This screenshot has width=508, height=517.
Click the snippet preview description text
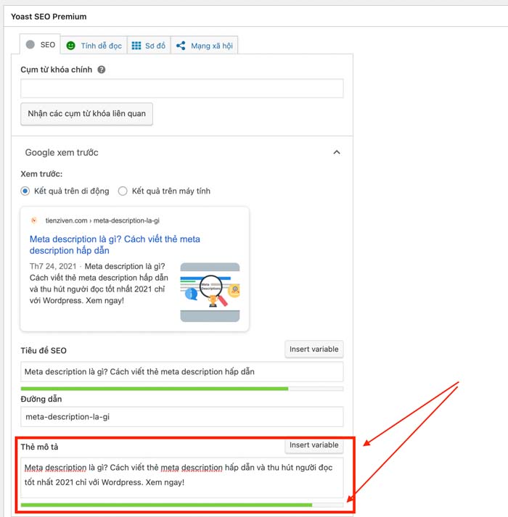coord(99,284)
